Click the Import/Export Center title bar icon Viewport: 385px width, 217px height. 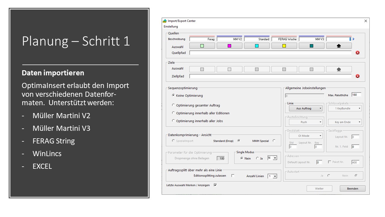pos(165,21)
